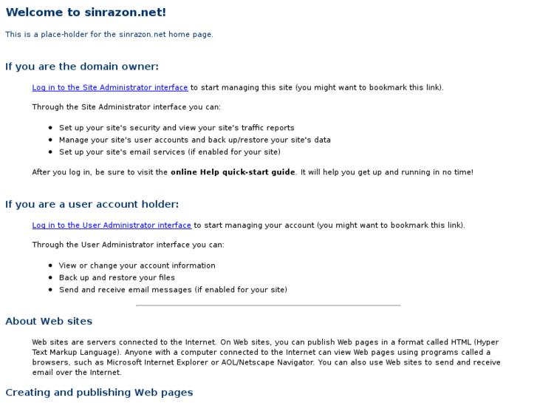This screenshot has width=537, height=403.
Task: Click the horizontal divider line
Action: click(x=268, y=305)
